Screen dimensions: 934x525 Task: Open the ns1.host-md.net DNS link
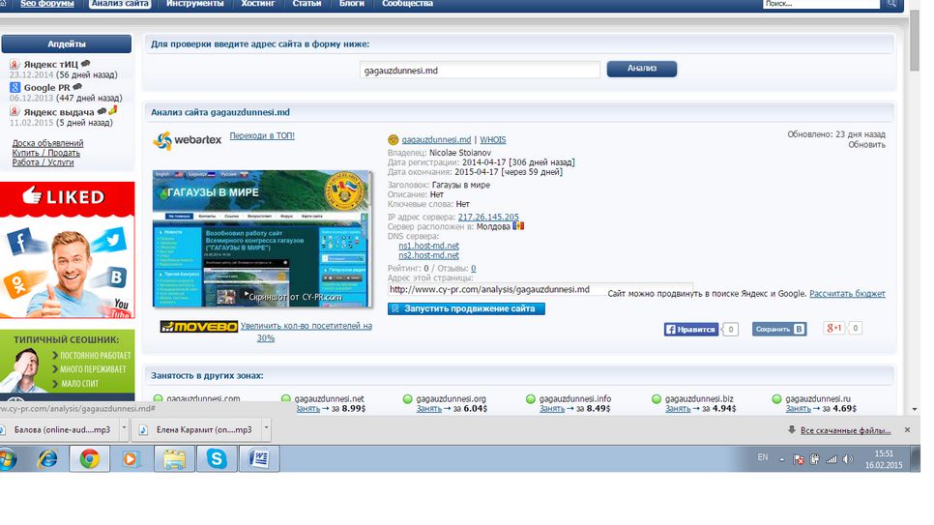(429, 246)
